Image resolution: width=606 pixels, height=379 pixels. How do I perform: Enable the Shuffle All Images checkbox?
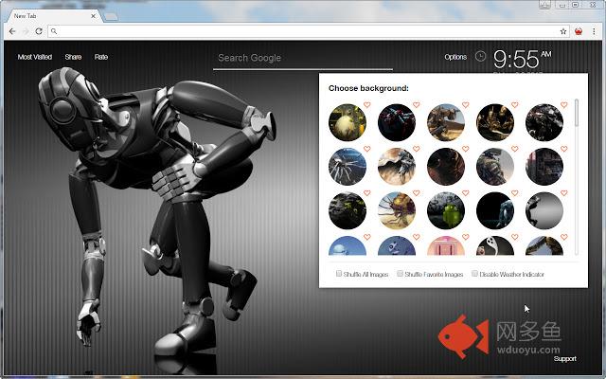point(339,274)
